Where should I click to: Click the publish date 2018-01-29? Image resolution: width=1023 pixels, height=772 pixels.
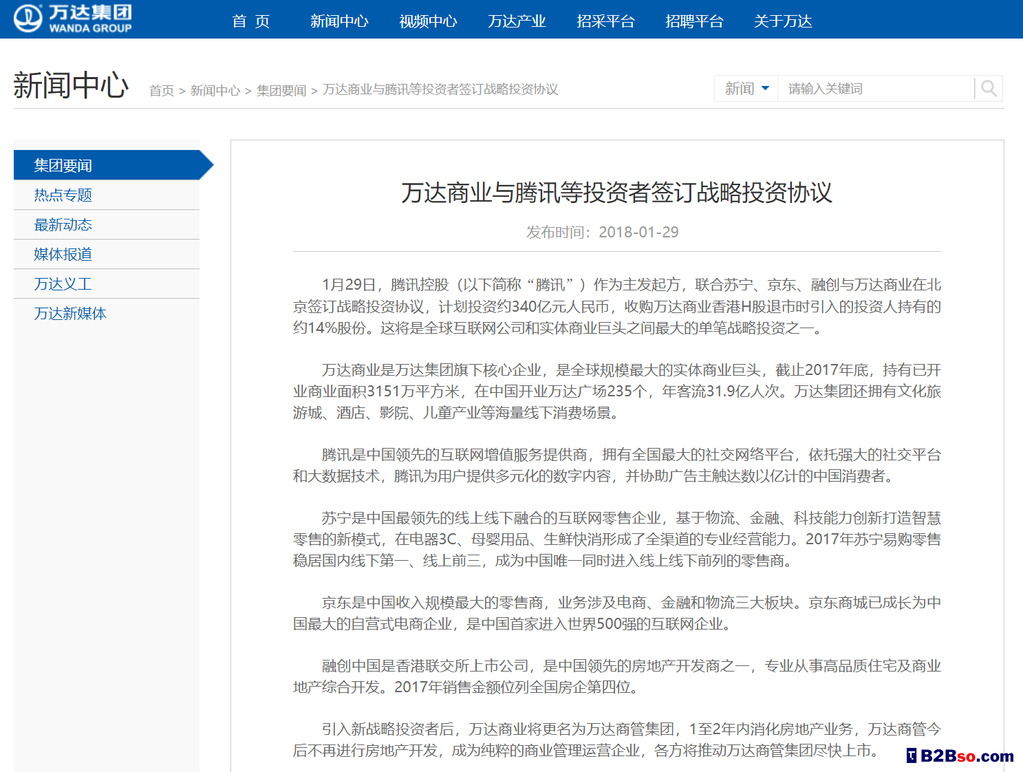638,233
